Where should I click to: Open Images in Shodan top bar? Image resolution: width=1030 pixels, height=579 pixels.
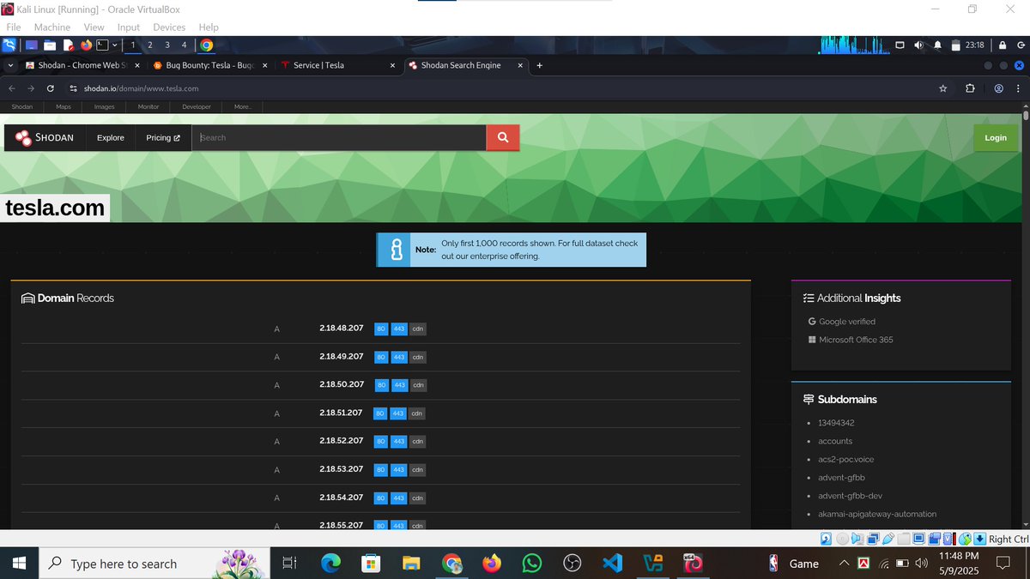(104, 107)
